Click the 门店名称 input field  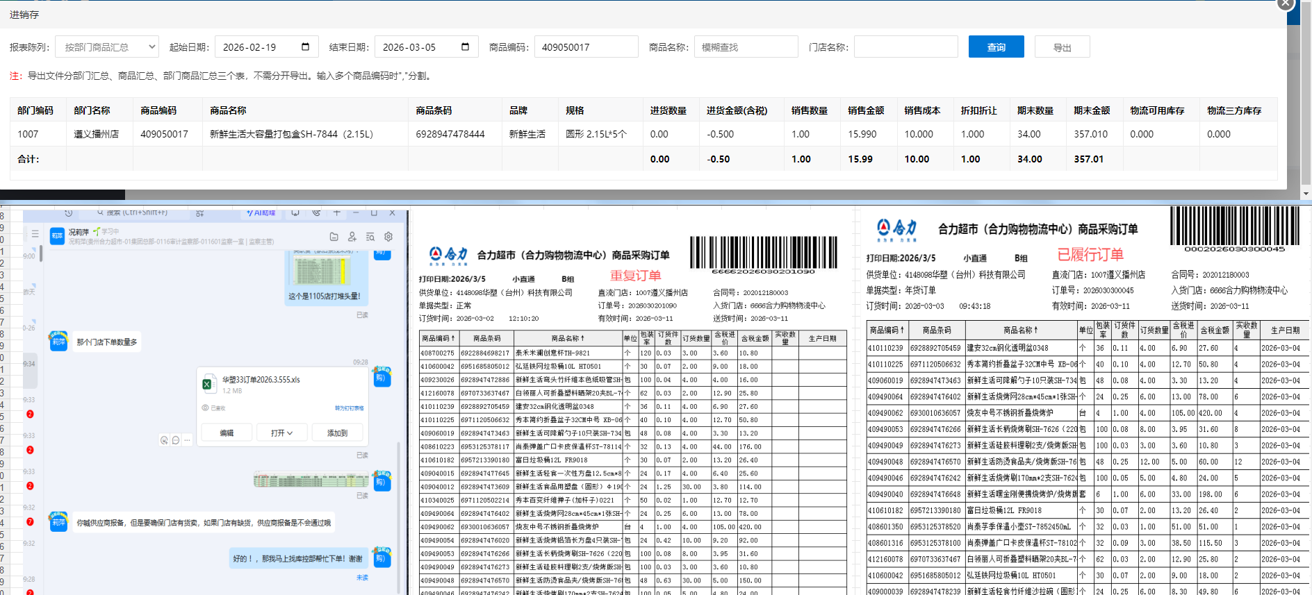[x=905, y=47]
